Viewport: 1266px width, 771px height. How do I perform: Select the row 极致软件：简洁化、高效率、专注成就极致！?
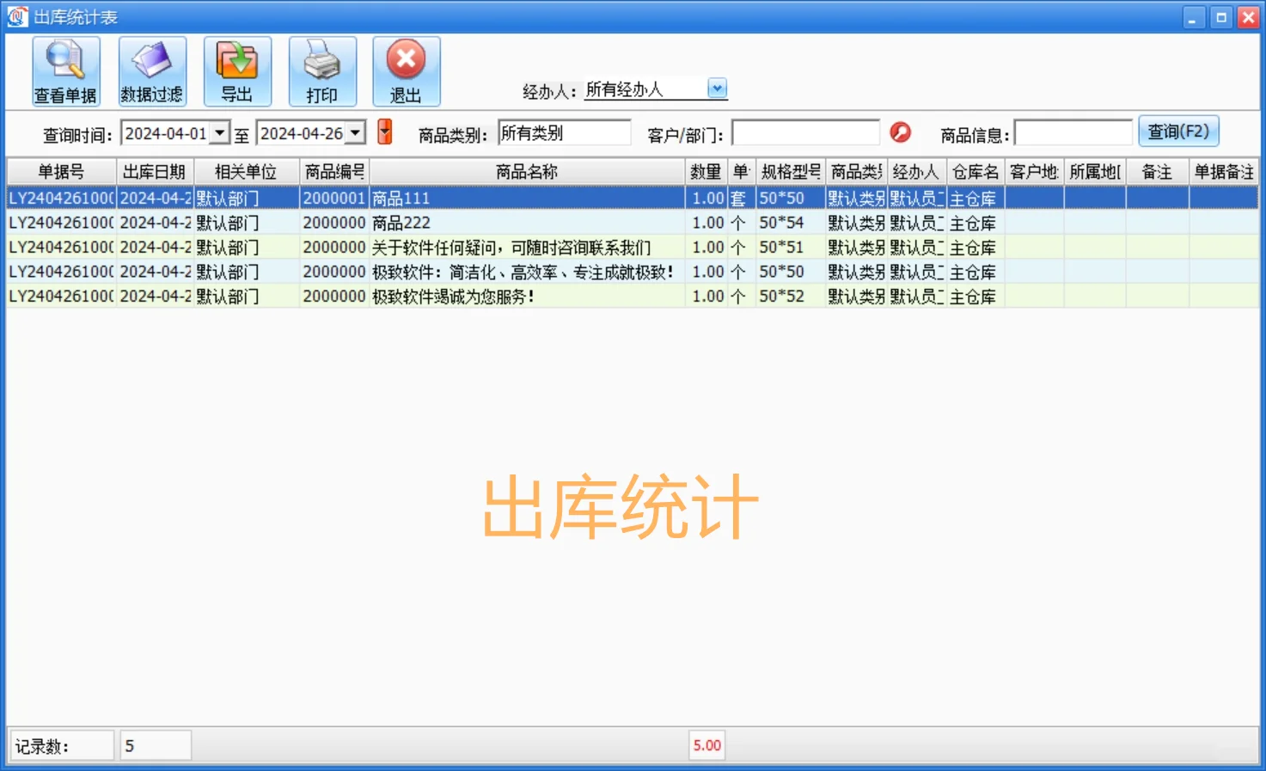tap(633, 272)
